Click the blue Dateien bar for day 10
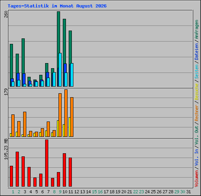 [x=65, y=68]
